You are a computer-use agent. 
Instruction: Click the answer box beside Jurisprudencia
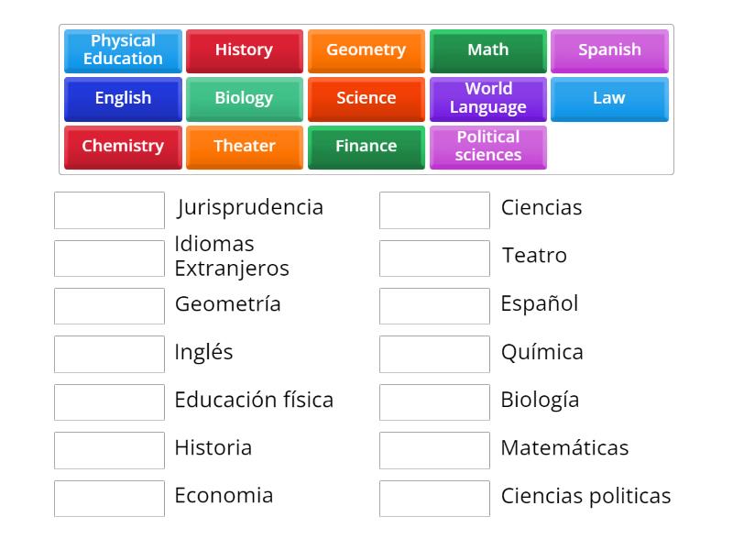click(x=109, y=210)
